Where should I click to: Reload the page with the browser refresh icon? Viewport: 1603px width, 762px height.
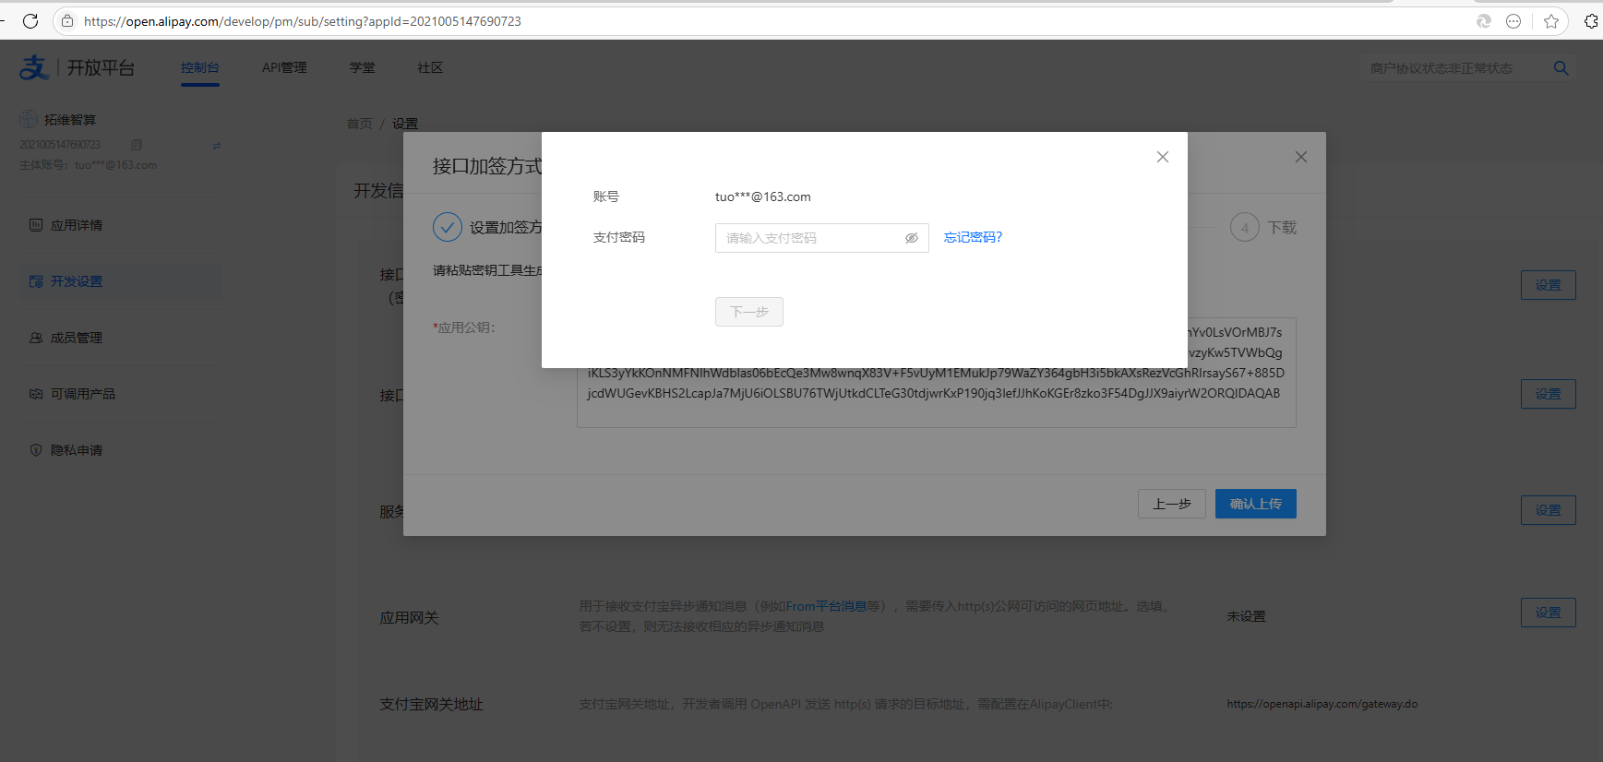pos(30,20)
